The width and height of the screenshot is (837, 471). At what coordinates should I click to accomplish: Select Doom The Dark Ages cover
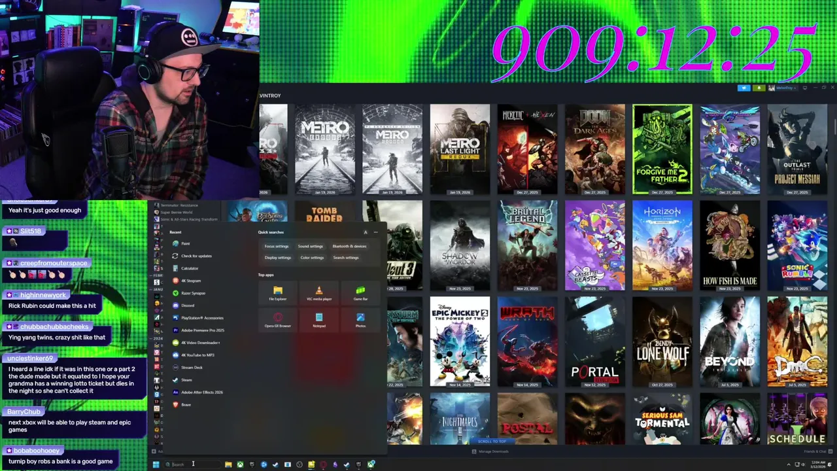pyautogui.click(x=594, y=149)
